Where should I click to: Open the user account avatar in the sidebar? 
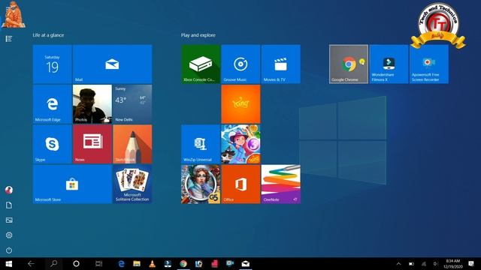[x=9, y=190]
